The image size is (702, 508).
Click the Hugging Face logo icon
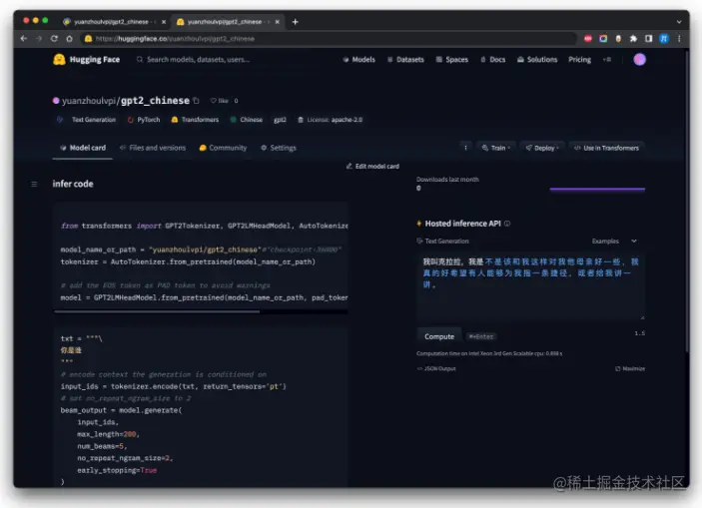pyautogui.click(x=59, y=60)
